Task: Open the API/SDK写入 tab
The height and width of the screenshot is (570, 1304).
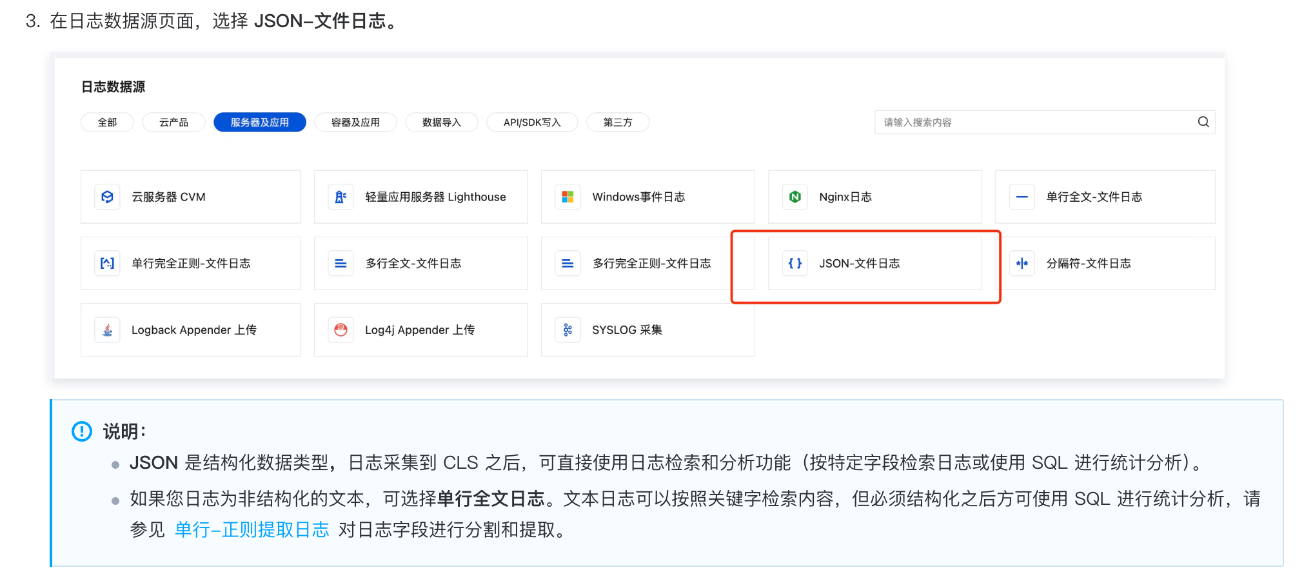Action: click(532, 122)
